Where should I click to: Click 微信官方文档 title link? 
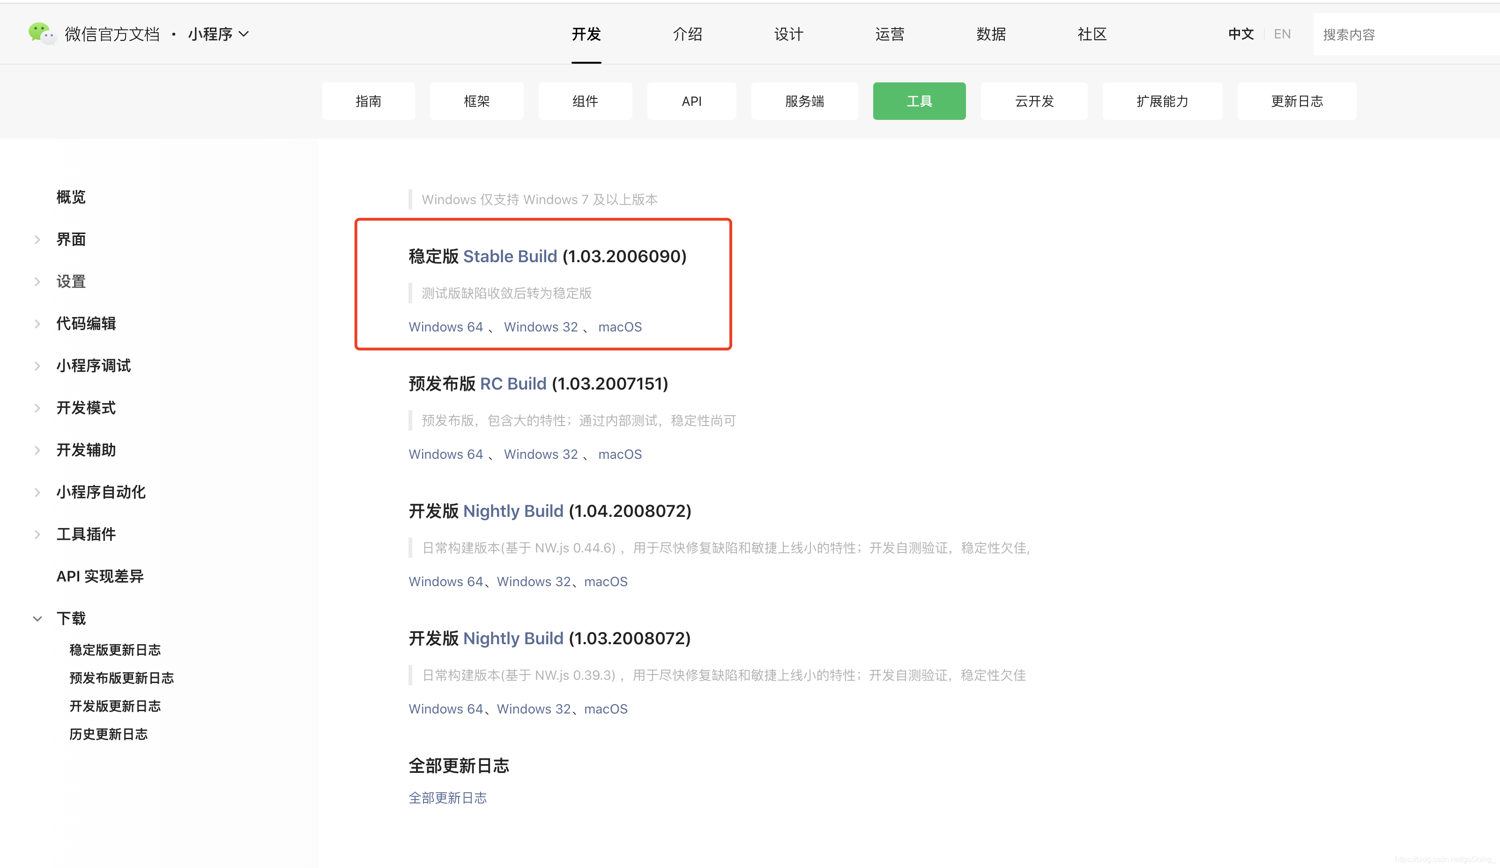click(x=112, y=35)
